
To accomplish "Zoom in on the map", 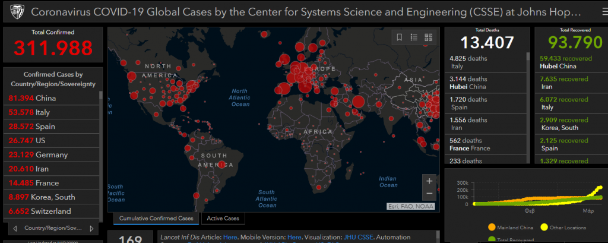I will tap(429, 181).
